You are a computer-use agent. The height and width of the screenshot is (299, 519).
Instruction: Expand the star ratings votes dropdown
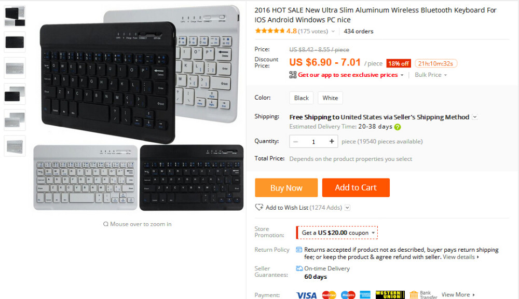[333, 32]
